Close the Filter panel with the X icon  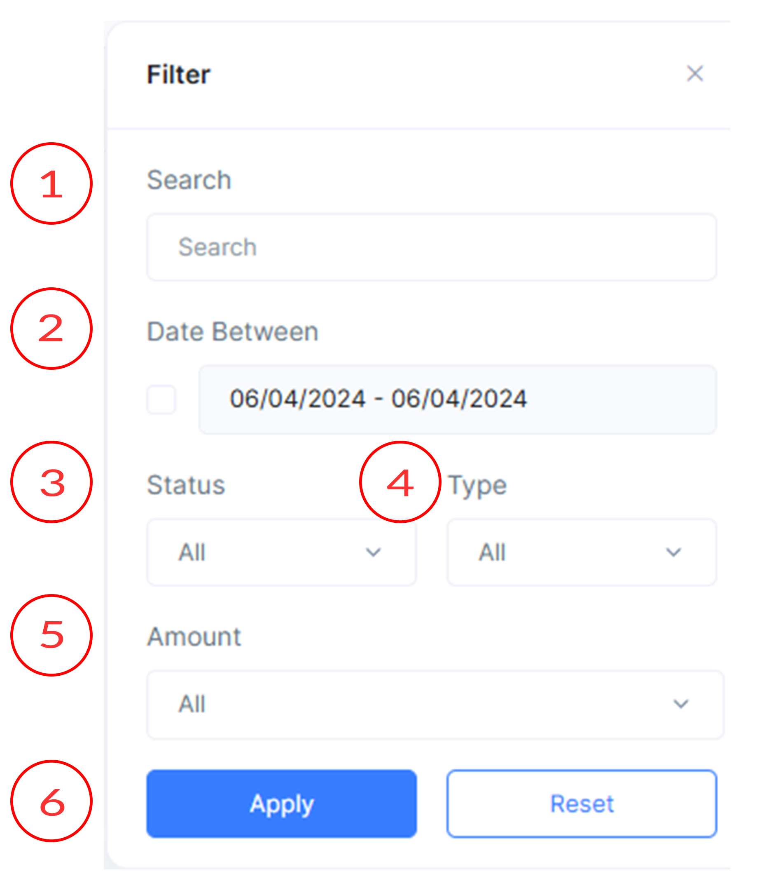695,73
